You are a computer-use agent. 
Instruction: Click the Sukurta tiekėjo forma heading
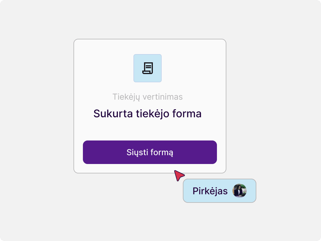tap(147, 113)
